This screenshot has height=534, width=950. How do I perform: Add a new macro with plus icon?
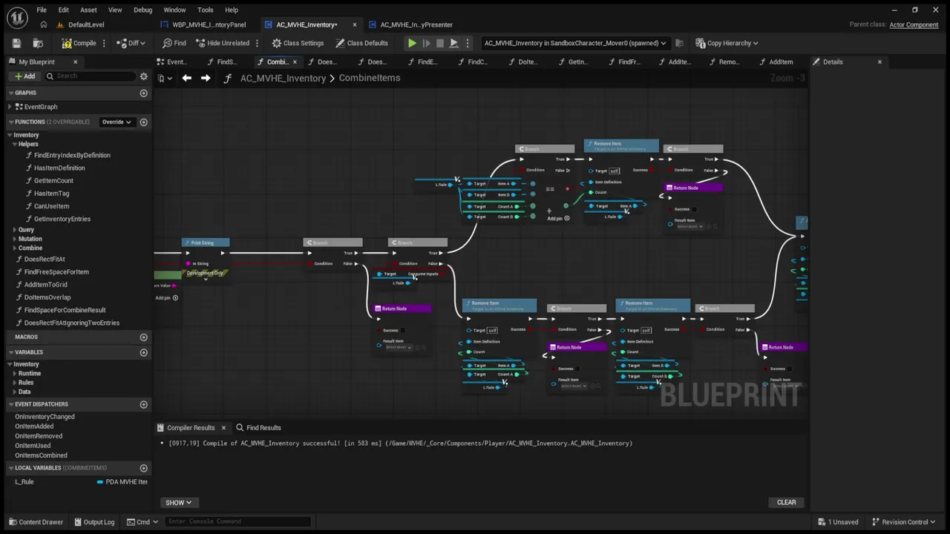tap(144, 337)
